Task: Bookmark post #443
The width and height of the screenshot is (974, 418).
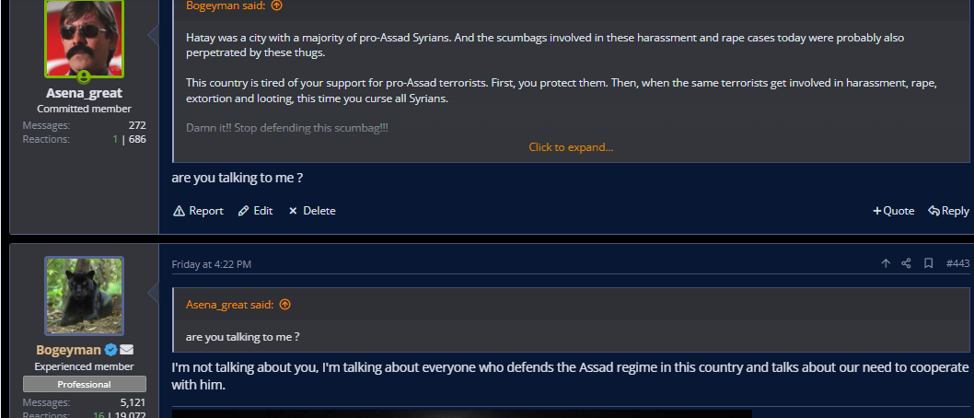Action: pyautogui.click(x=929, y=263)
